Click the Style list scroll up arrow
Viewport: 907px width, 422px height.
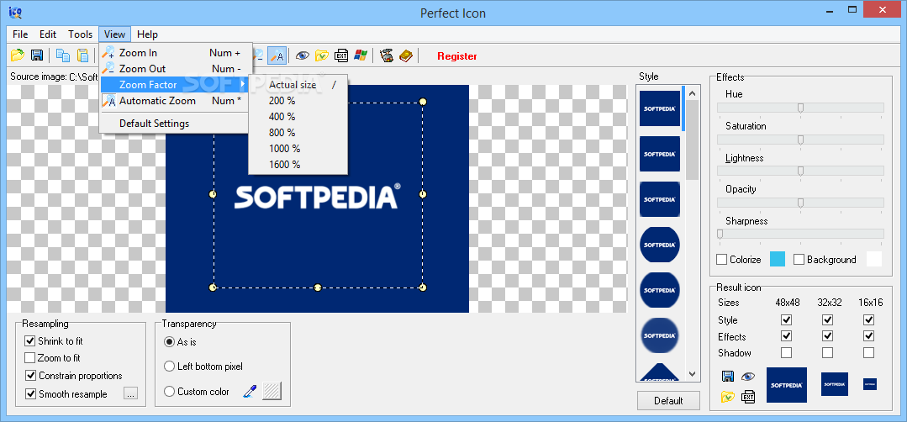[693, 93]
